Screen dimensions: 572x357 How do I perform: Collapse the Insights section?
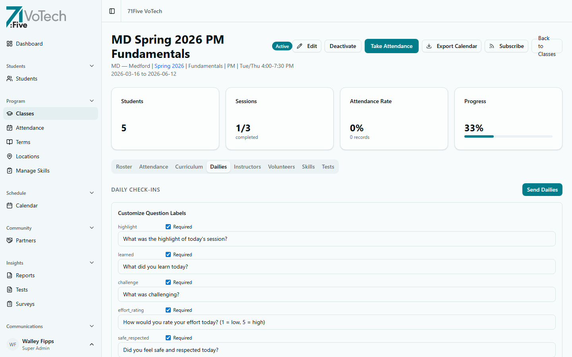click(92, 262)
